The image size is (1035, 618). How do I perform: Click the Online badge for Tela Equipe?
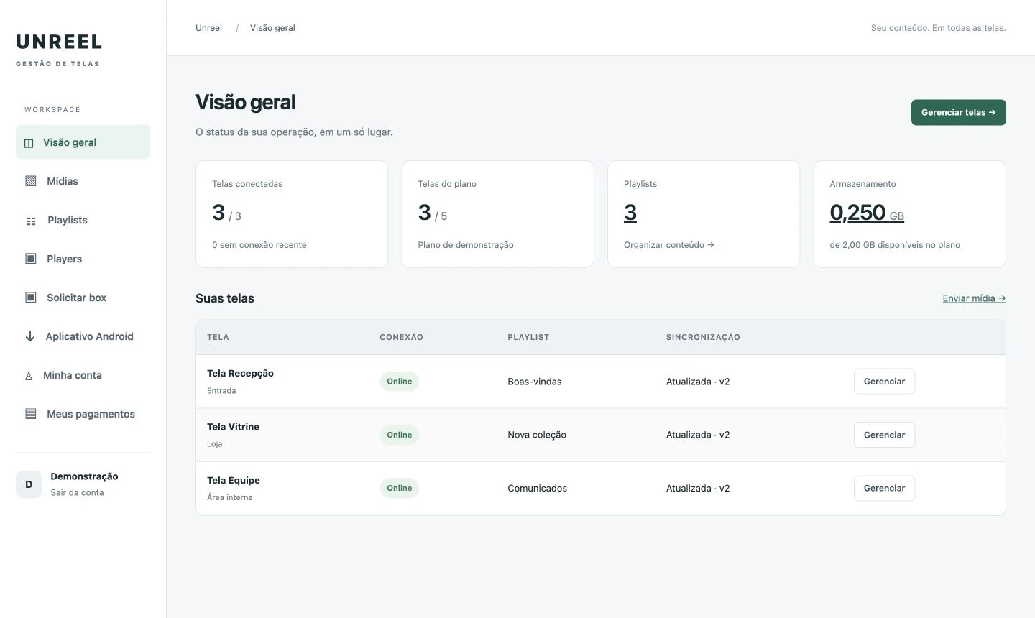399,488
